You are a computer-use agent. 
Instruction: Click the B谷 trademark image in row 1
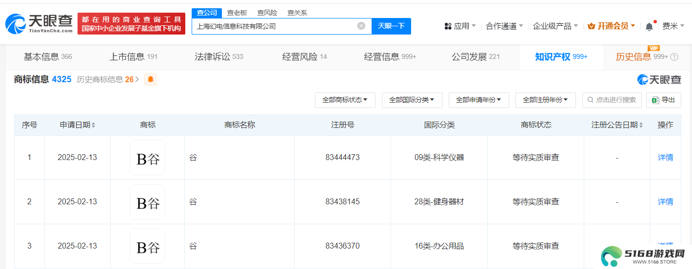(147, 158)
